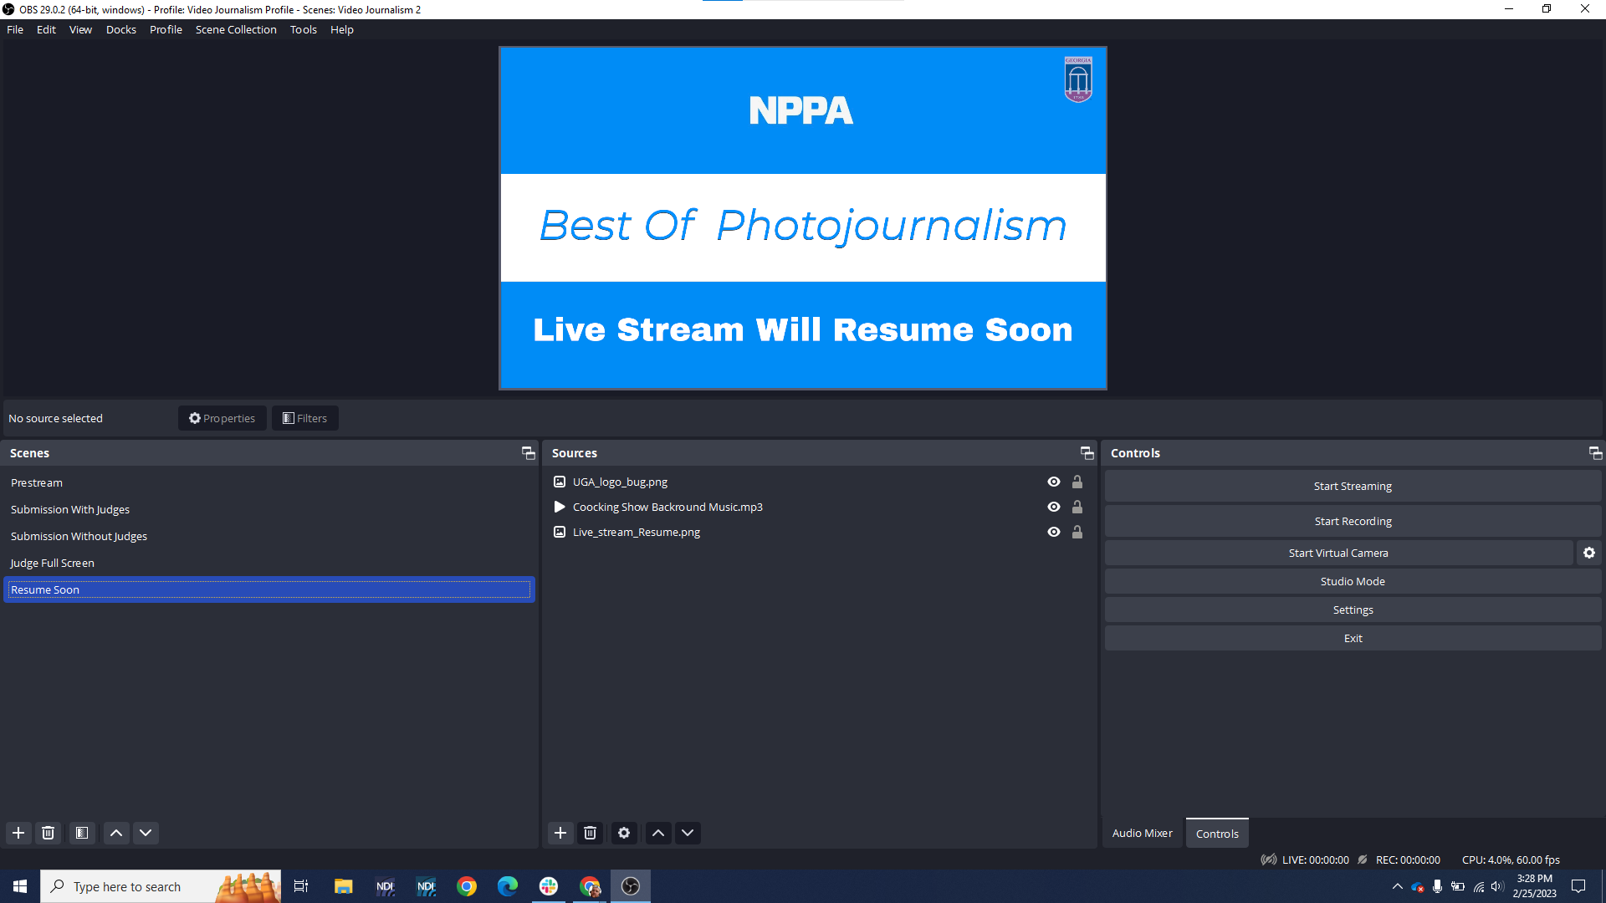Select the Prestream scene
Screen dimensions: 1606x903
(269, 482)
